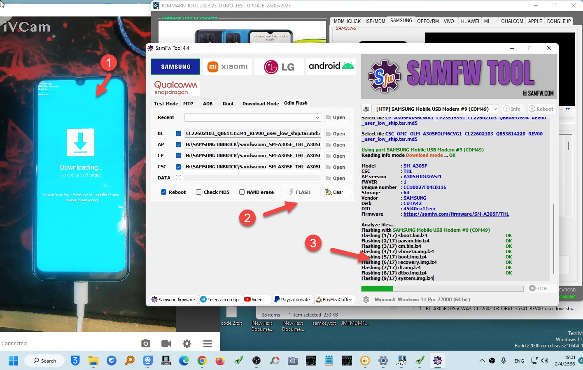
Task: Launch Microsoft Edge from taskbar
Action: (x=184, y=361)
